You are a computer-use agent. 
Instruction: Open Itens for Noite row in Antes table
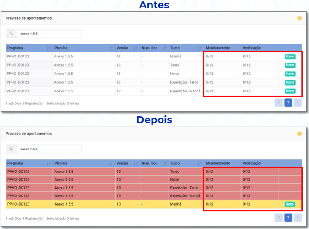point(290,74)
